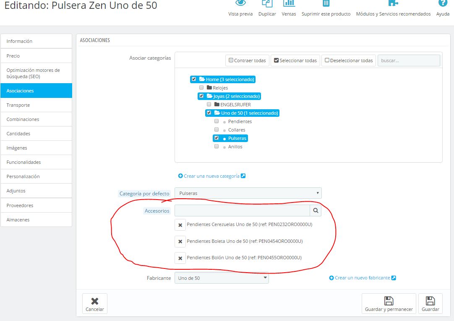Remove accessory Pendientes Bolón Uno de 50
454x321 pixels.
coord(180,258)
